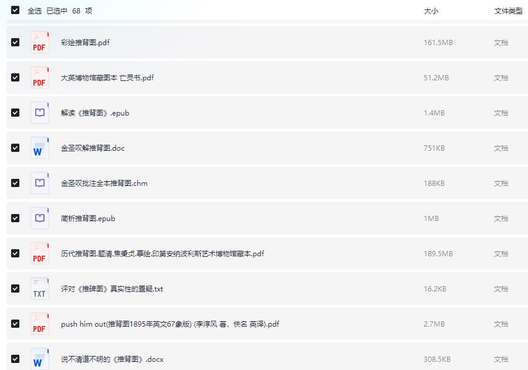Click the Word icon of 说不清道不明的《推背图》.docx

point(40,359)
